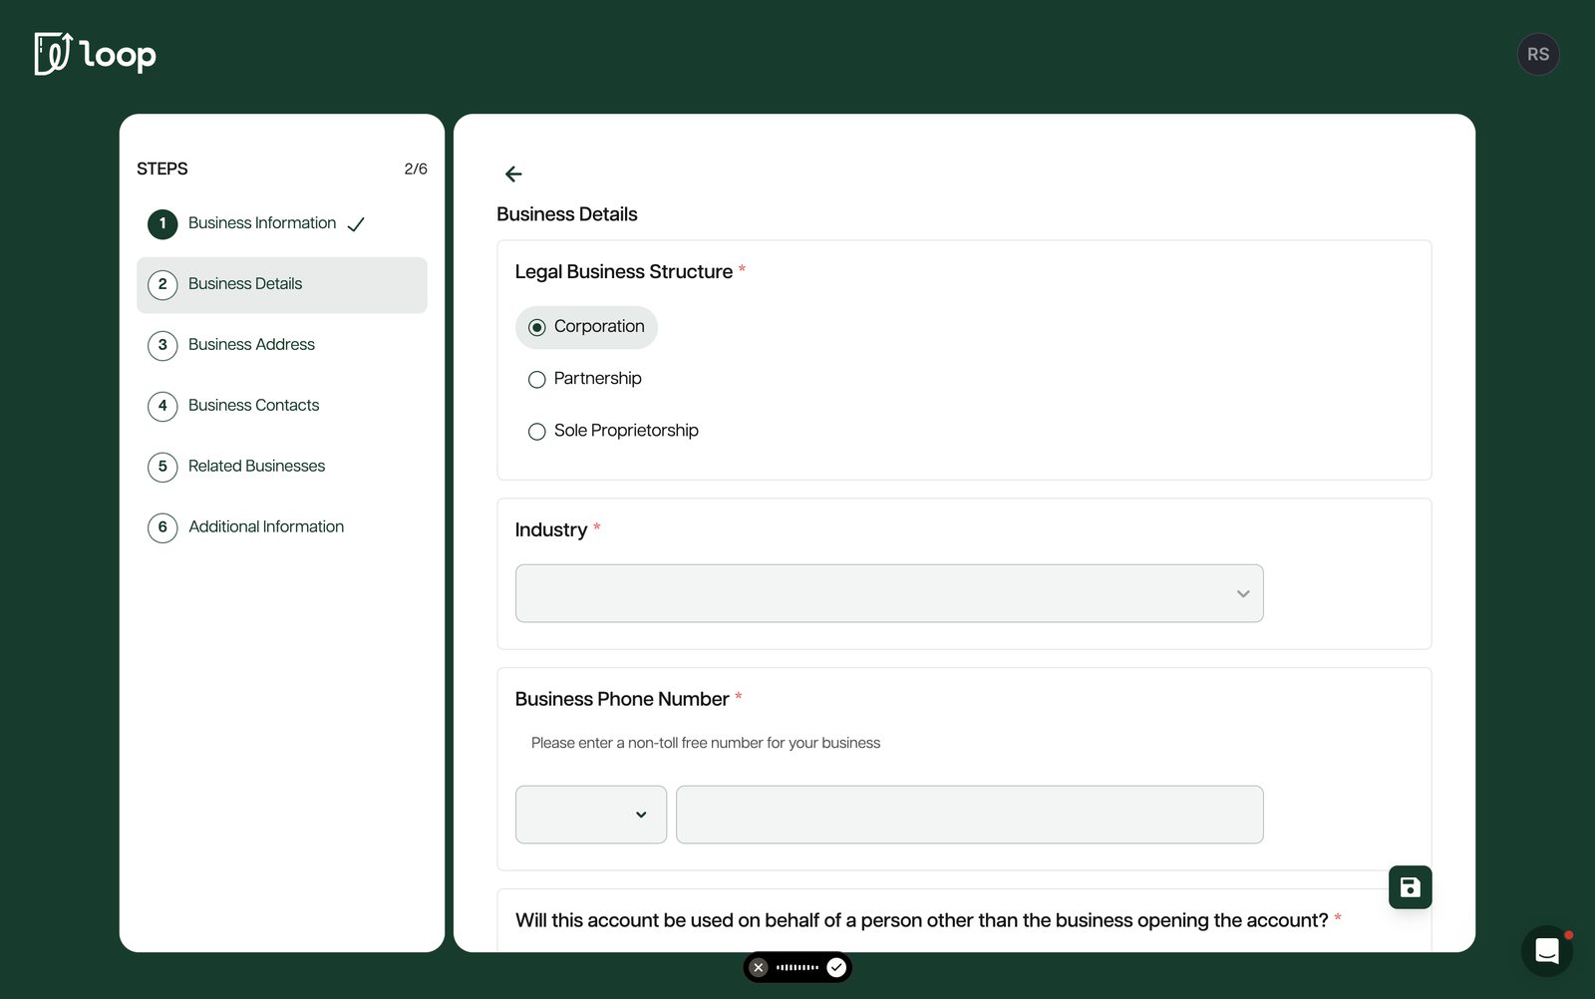
Task: Click the account on behalf question text
Action: [922, 920]
